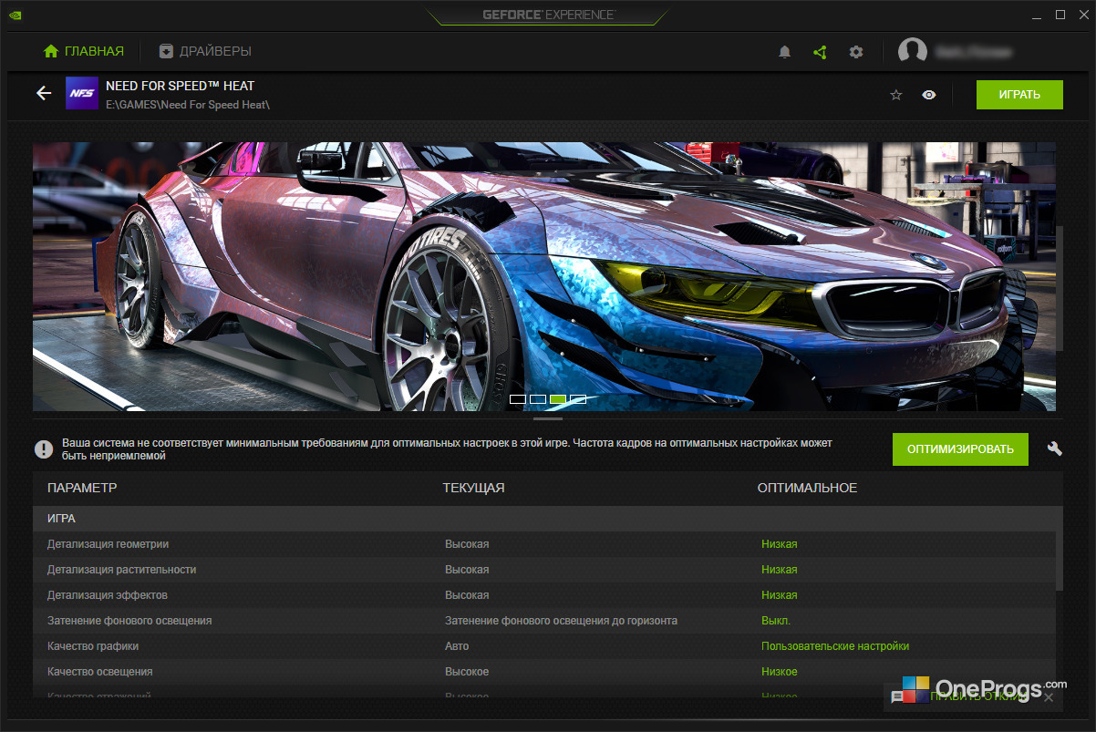Viewport: 1096px width, 732px height.
Task: Click the ОПТИМИЗИРОВАТЬ button
Action: (960, 448)
